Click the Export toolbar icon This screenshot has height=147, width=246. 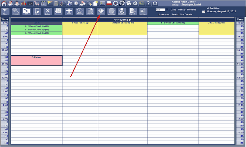132,12
